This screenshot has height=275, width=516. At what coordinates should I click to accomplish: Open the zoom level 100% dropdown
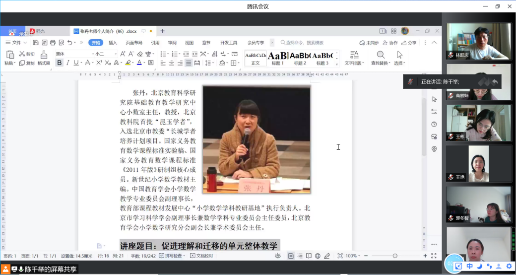353,256
